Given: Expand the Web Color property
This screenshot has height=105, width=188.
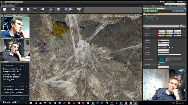Looking at the screenshot, I should point(144,55).
